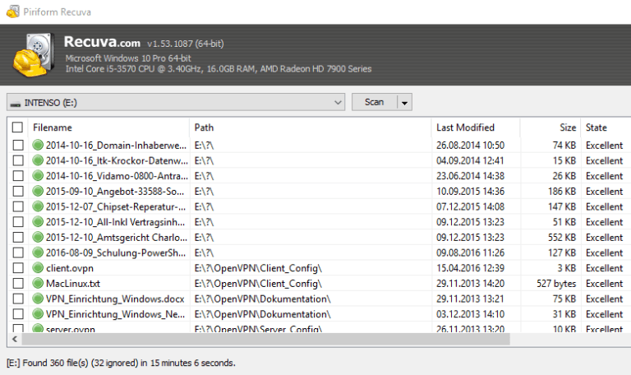
Task: Check the box for 2015-12-10_Amtsgericht Charlo file
Action: 18,237
